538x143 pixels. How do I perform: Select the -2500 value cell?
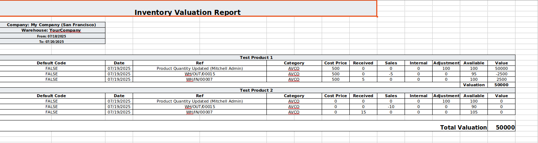click(502, 74)
